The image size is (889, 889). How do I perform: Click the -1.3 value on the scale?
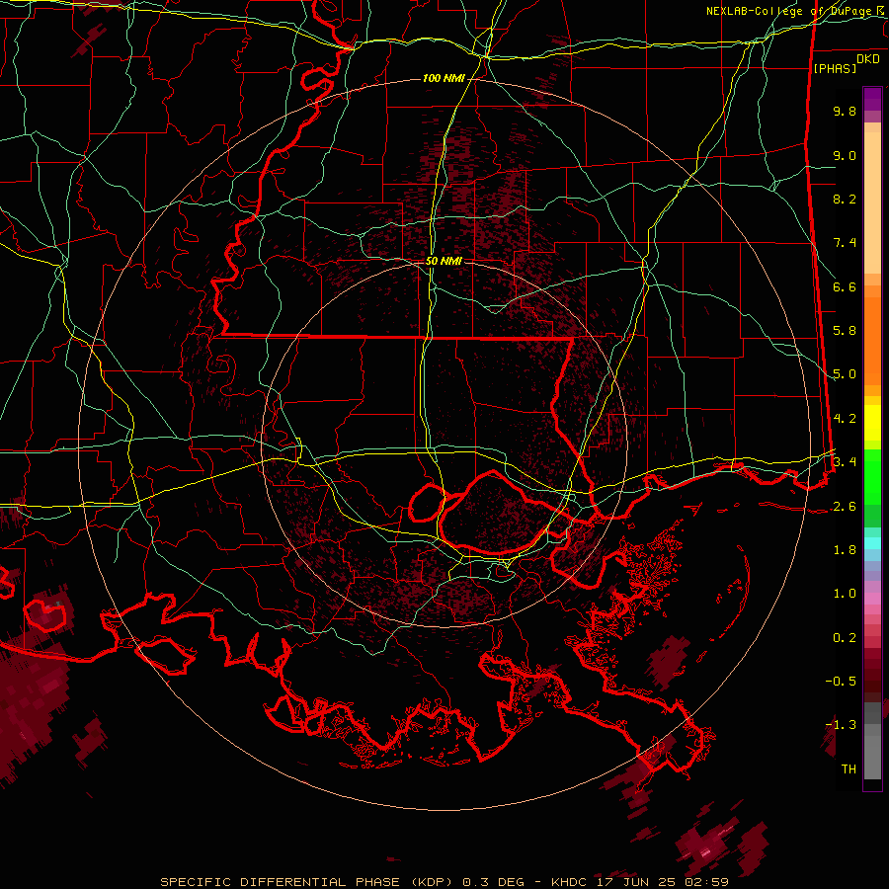pyautogui.click(x=841, y=725)
